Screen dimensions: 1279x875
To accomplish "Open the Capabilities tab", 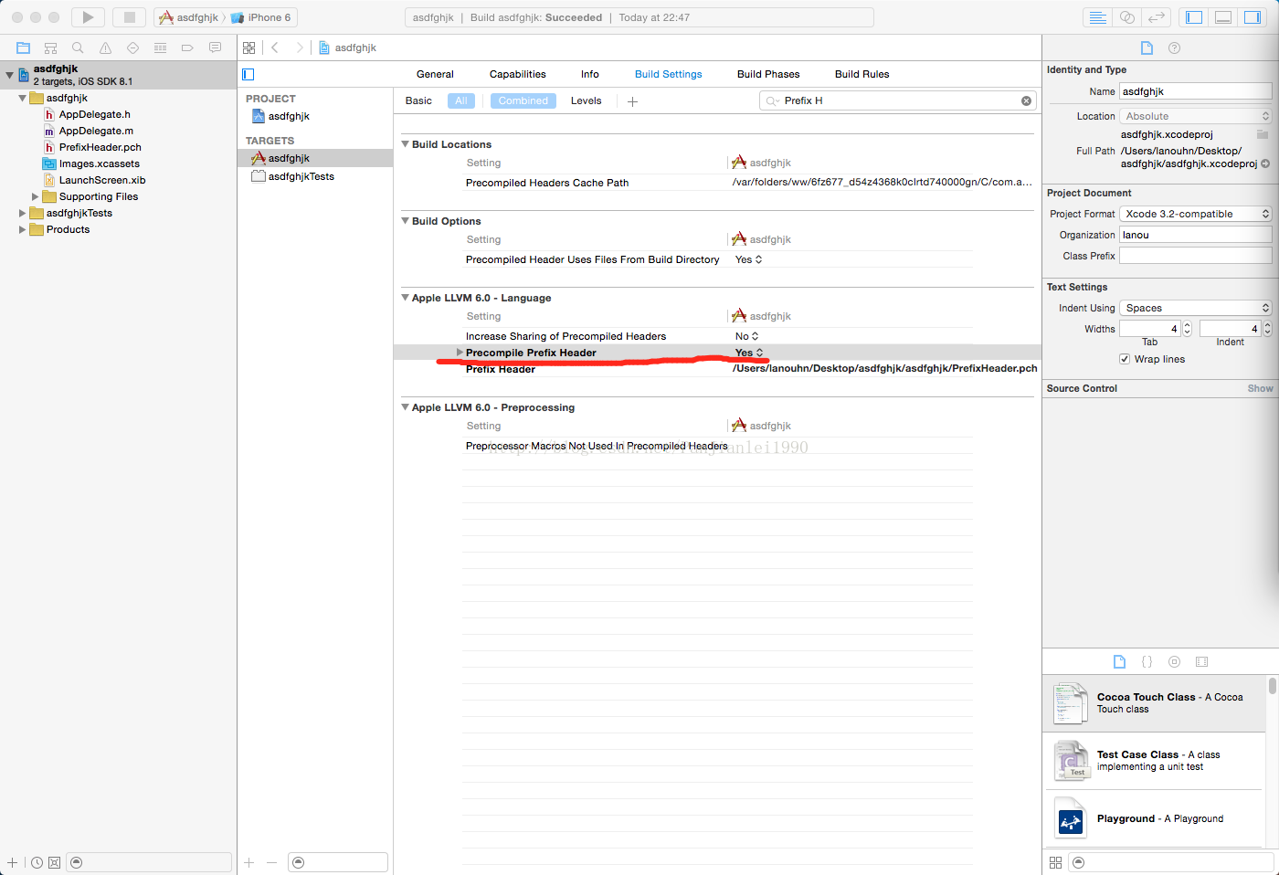I will (x=518, y=74).
